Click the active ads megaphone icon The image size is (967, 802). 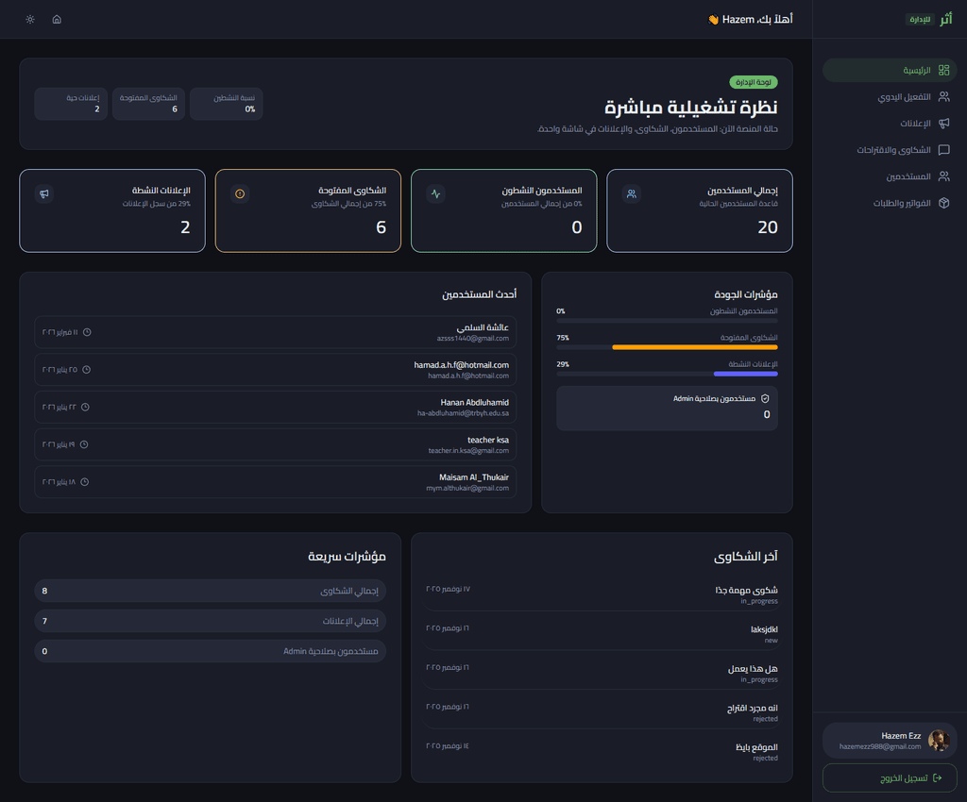pyautogui.click(x=43, y=193)
